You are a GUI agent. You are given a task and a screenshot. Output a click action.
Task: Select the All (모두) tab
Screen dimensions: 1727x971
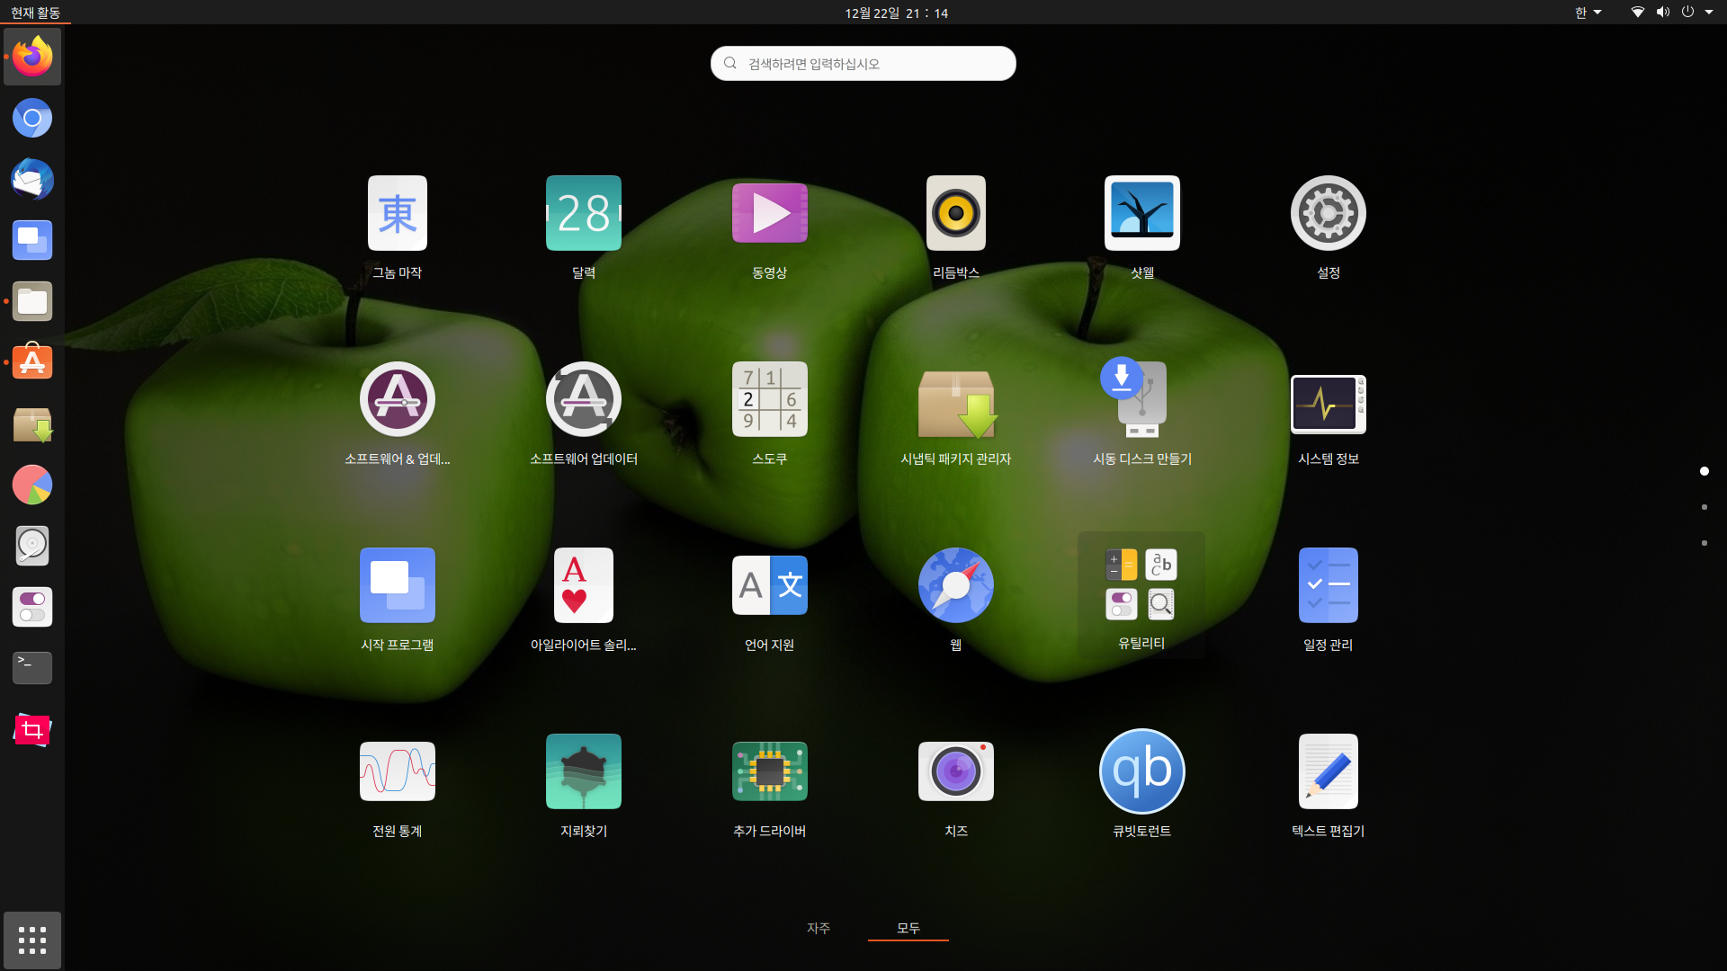pyautogui.click(x=908, y=928)
